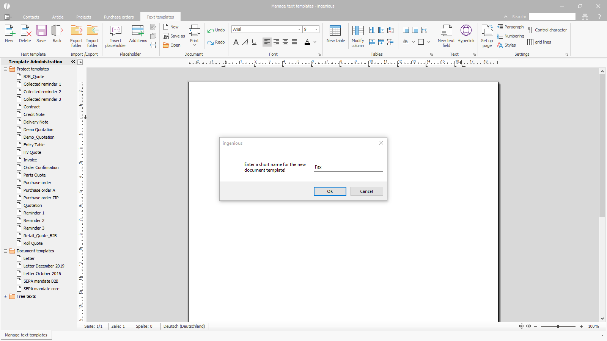Click the Import folder icon
The width and height of the screenshot is (607, 341).
92,31
